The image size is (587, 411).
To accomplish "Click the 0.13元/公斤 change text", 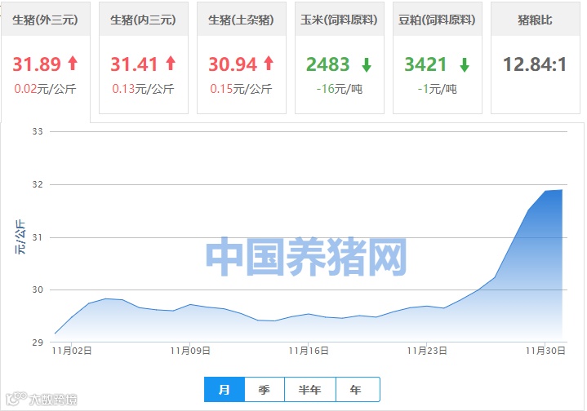I will (x=144, y=89).
